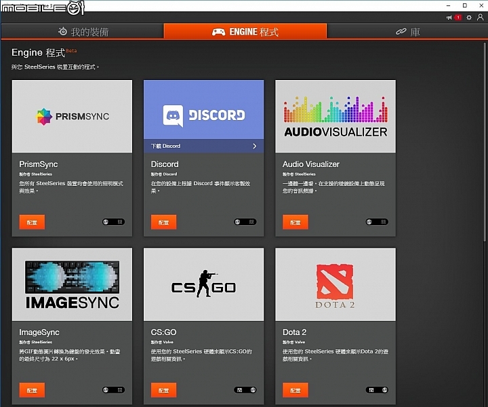The image size is (488, 407).
Task: Toggle the PrismSync on/off switch
Action: coord(113,222)
